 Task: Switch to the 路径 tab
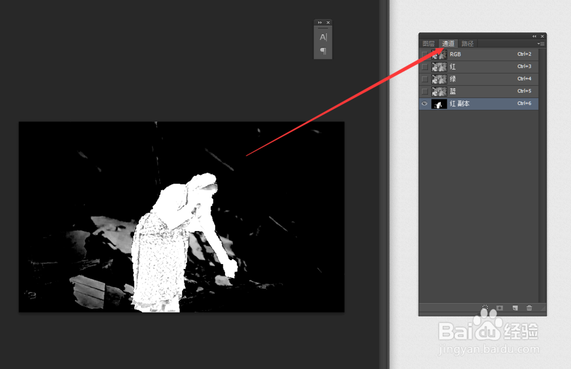click(468, 44)
